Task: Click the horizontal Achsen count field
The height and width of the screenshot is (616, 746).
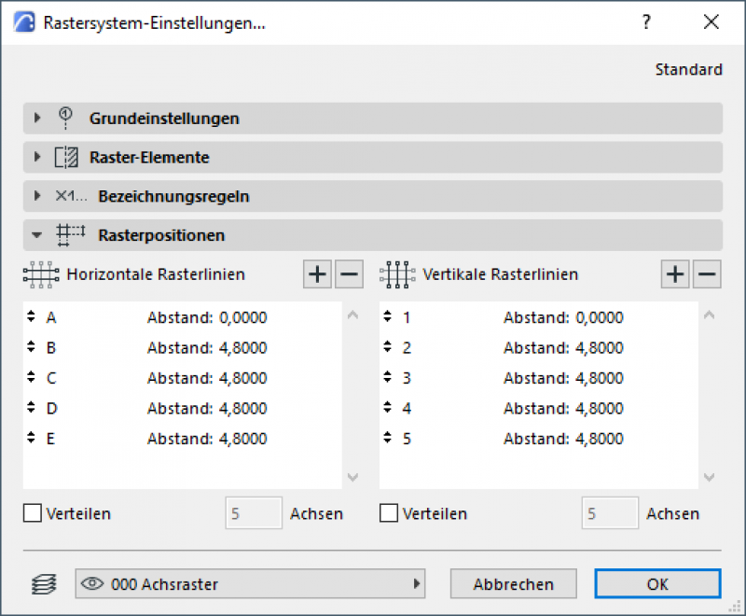Action: click(254, 513)
